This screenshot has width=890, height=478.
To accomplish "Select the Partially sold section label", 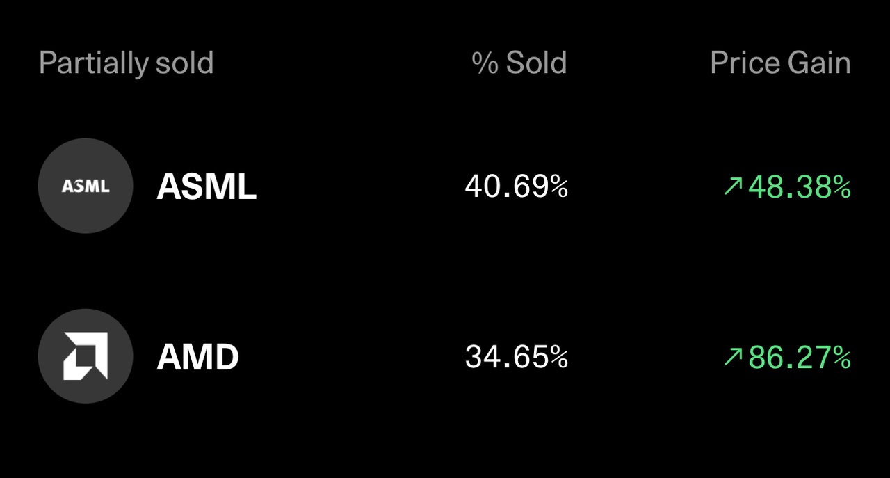I will point(126,63).
